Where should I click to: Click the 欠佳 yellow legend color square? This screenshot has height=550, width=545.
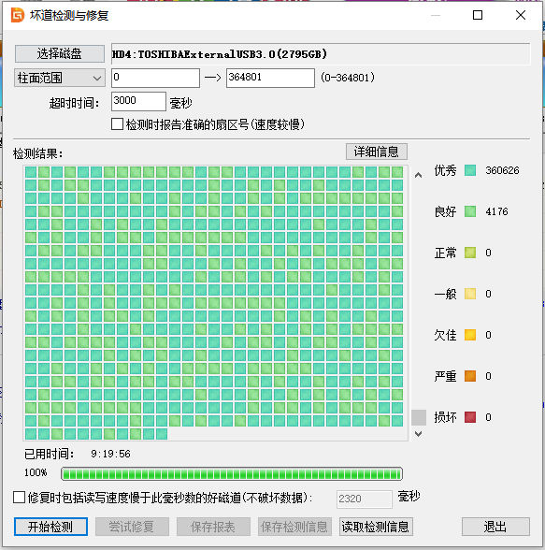[470, 335]
